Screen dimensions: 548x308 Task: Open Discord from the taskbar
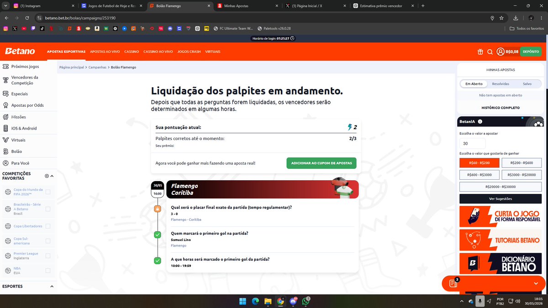point(293,301)
